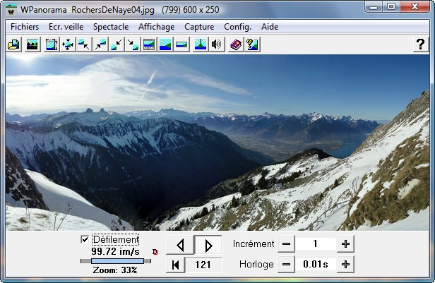Click the Incrément value field showing 1
Screen dimensions: 435x283
click(x=316, y=244)
